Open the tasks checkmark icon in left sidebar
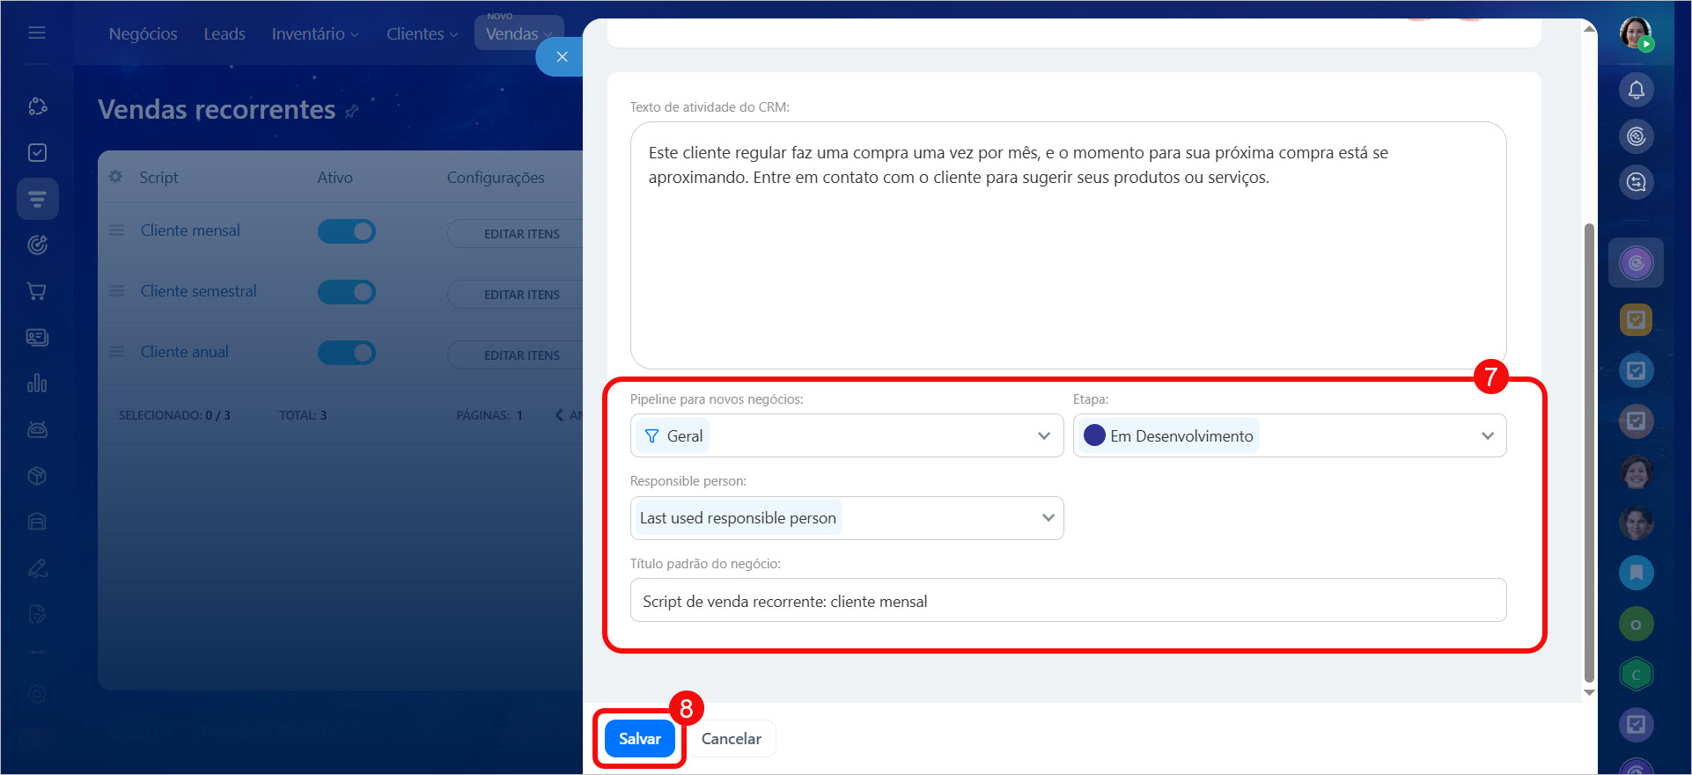 37,153
